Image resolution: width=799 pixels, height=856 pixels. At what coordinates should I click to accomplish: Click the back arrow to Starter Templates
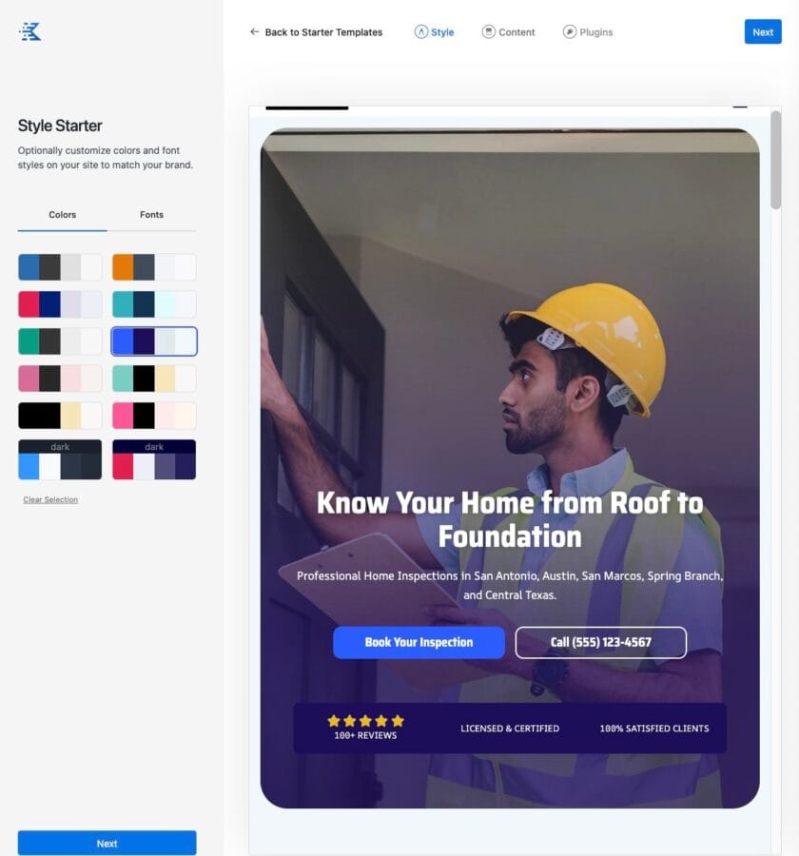pyautogui.click(x=254, y=32)
